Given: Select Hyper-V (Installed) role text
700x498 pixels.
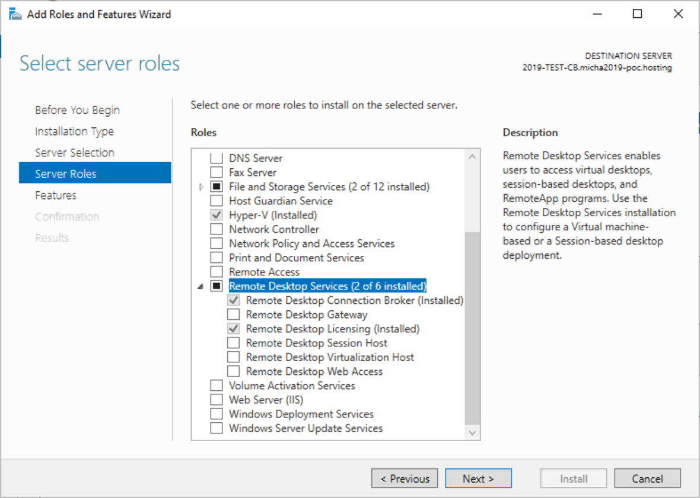Looking at the screenshot, I should pyautogui.click(x=273, y=215).
